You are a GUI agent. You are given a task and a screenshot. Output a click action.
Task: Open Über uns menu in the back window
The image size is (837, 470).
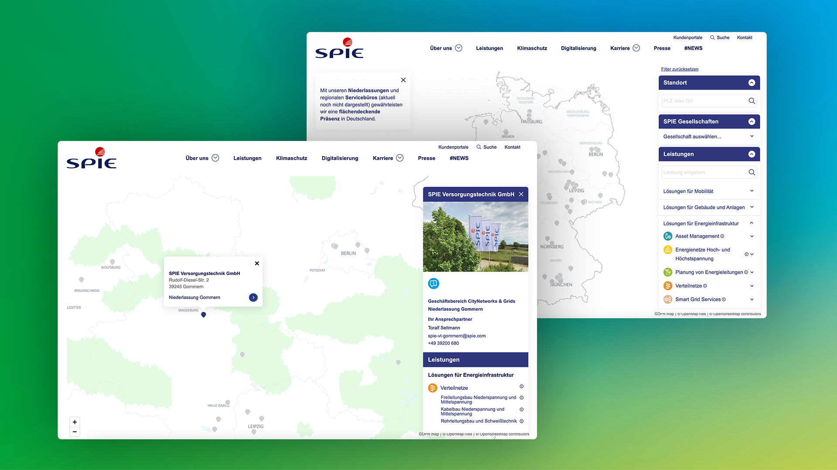click(446, 48)
